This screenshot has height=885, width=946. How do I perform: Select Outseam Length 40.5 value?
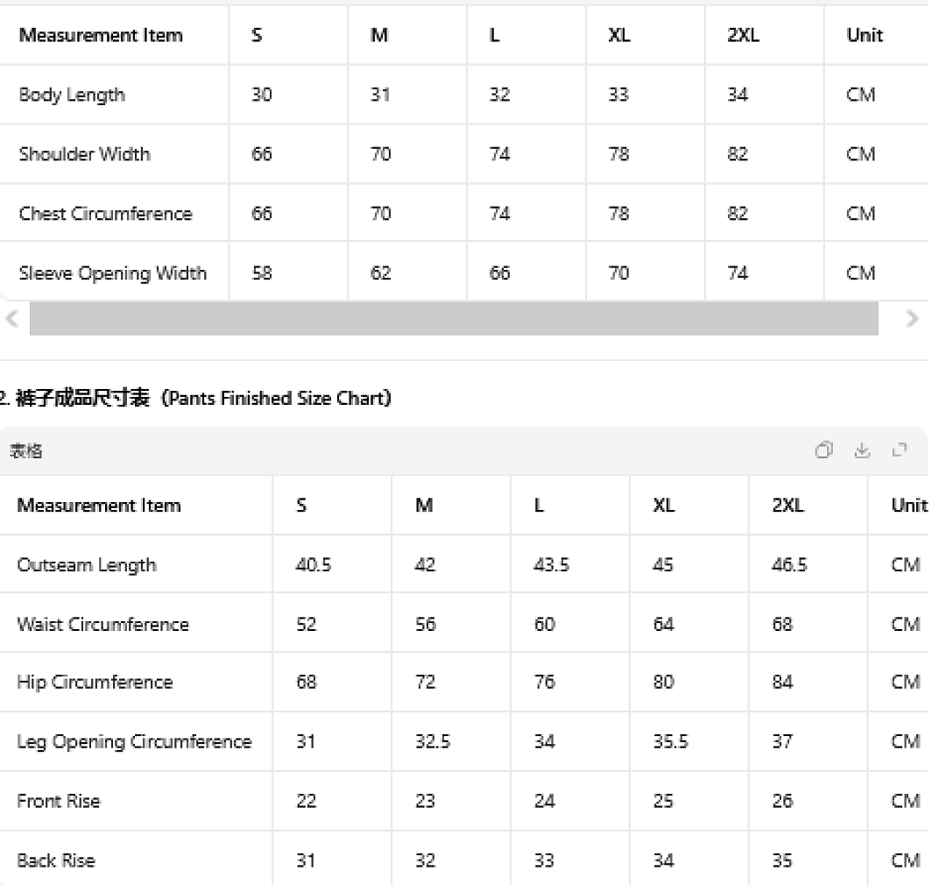[x=313, y=564]
